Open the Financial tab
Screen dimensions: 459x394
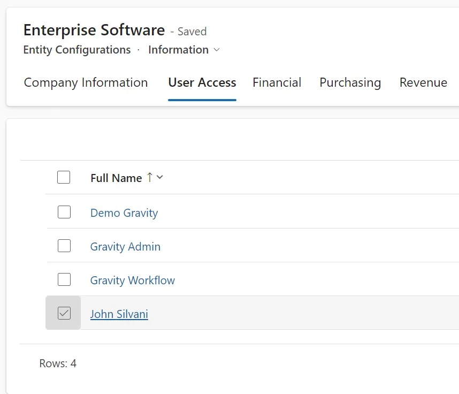coord(277,82)
